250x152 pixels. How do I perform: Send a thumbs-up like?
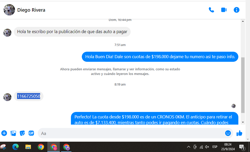(x=239, y=133)
